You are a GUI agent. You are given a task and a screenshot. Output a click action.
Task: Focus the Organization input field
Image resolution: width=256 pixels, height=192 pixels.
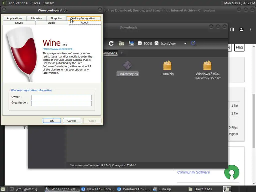[61, 103]
